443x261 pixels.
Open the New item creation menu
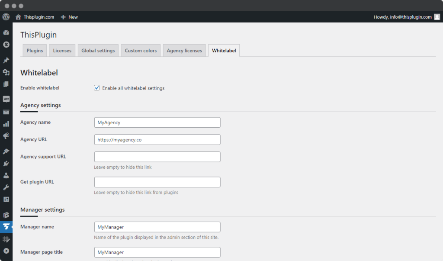click(69, 17)
